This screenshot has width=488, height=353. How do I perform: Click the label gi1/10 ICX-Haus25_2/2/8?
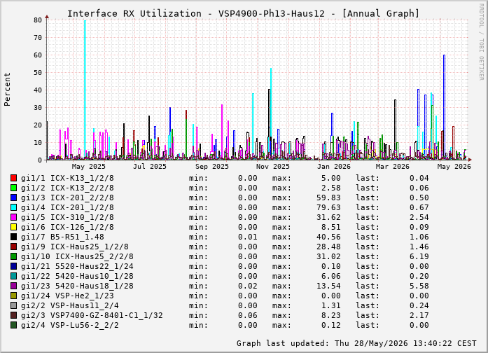click(77, 256)
